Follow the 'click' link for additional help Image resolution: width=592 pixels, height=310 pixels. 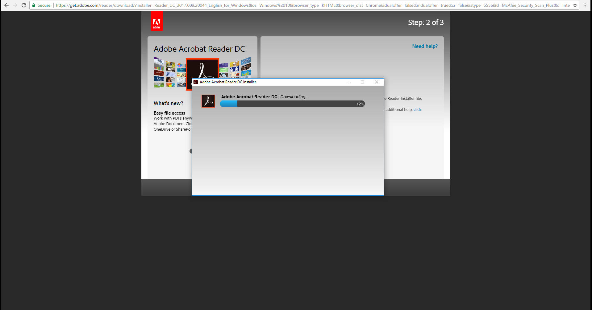tap(417, 109)
